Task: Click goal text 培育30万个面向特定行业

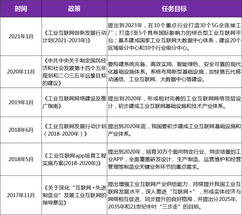Action: [x=174, y=159]
